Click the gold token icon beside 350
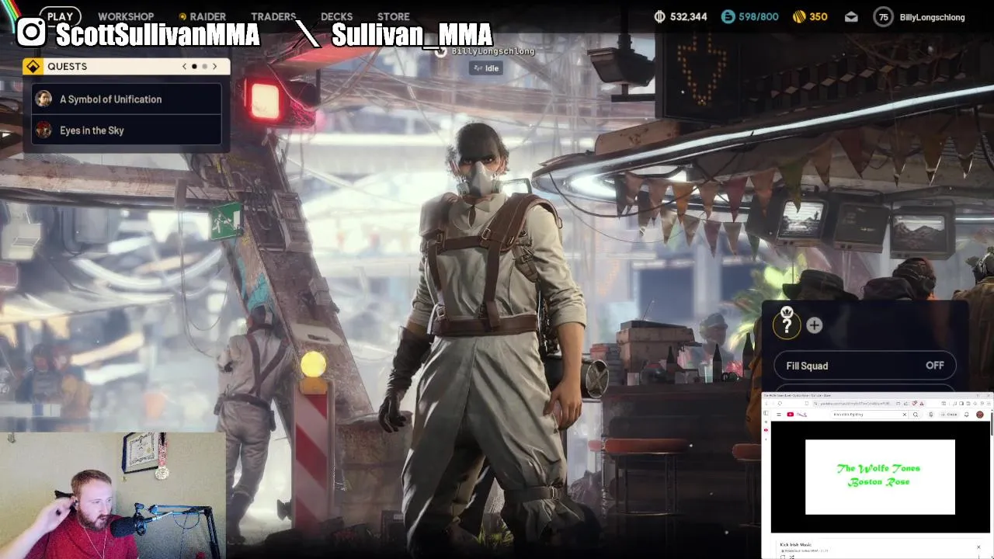 (799, 16)
